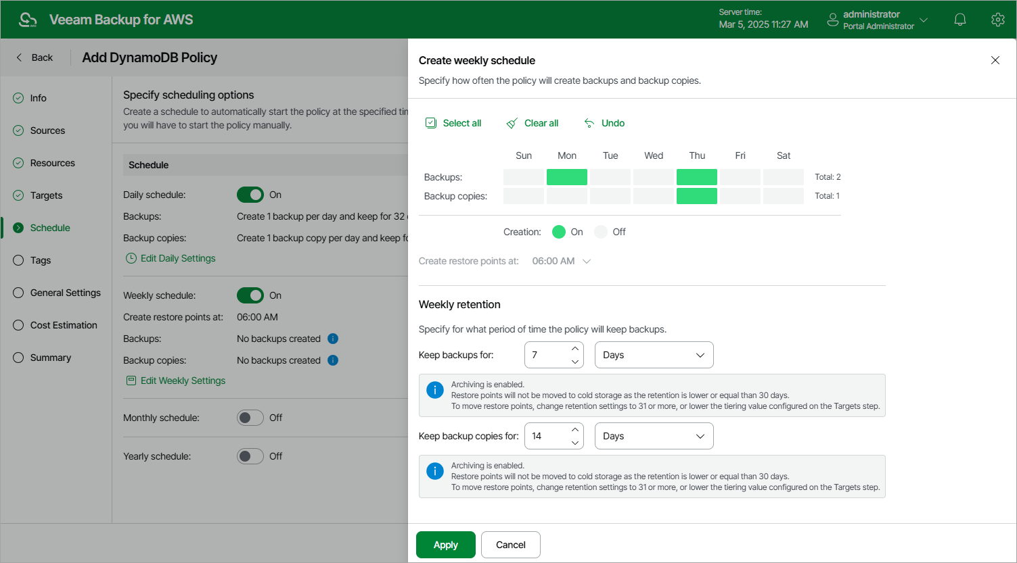Turn on the Yearly schedule toggle
Image resolution: width=1017 pixels, height=563 pixels.
point(250,456)
